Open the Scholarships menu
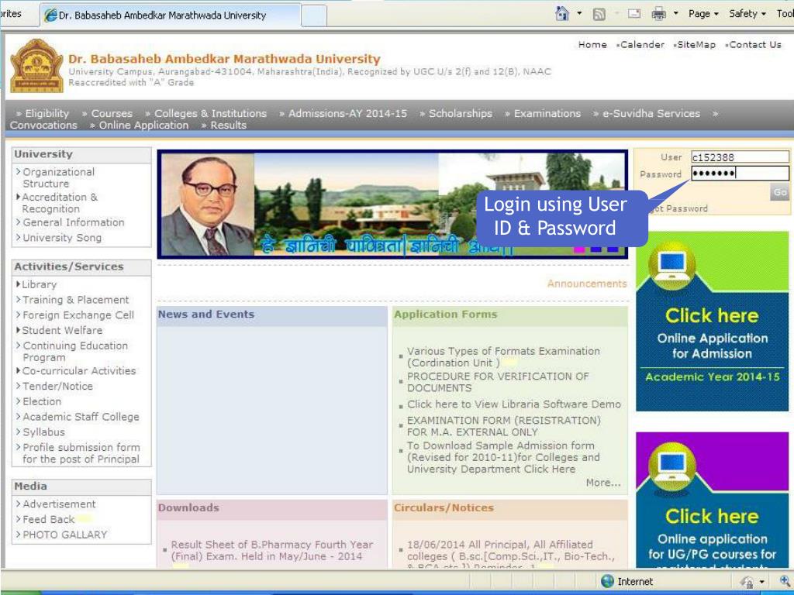The height and width of the screenshot is (595, 794). (461, 113)
